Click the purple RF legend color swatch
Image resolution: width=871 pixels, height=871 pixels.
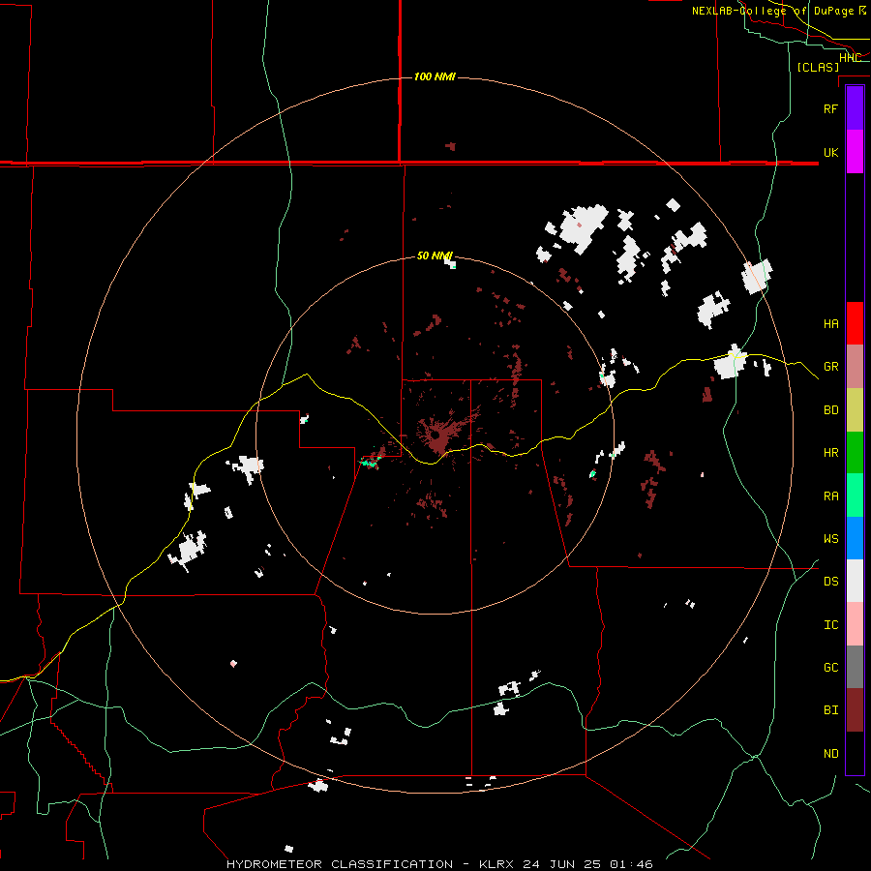click(855, 108)
